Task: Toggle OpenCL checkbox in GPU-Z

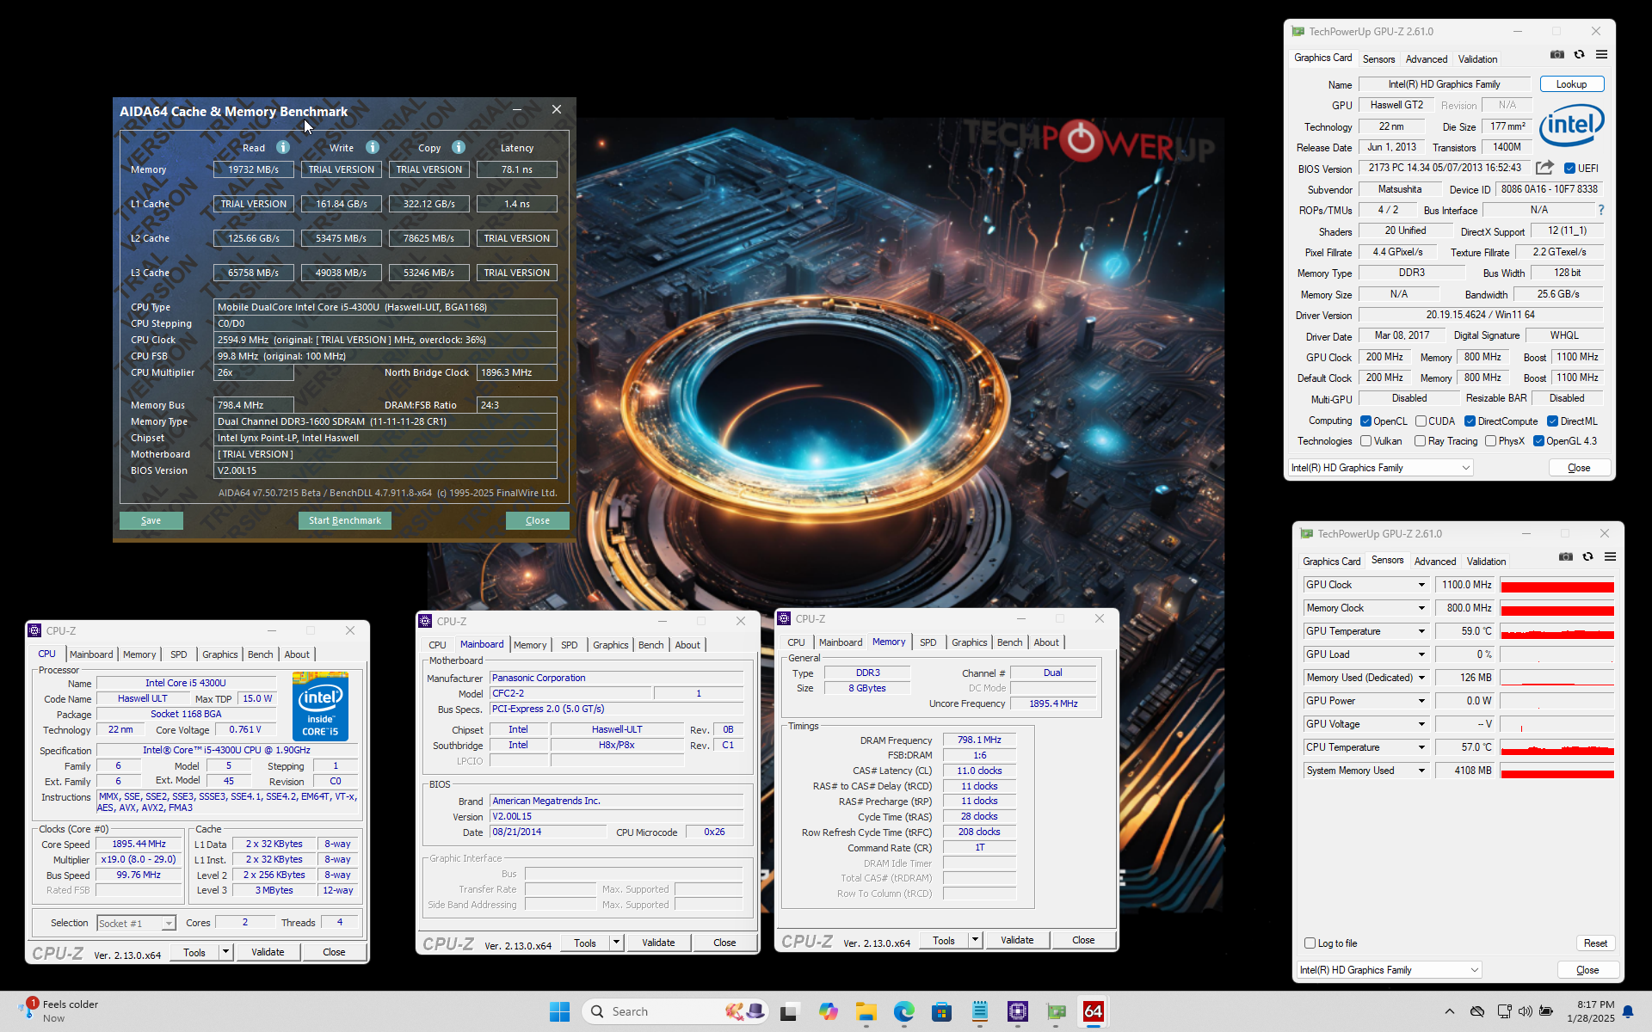Action: 1365,421
